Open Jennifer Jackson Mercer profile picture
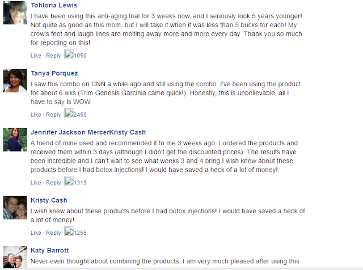The height and width of the screenshot is (270, 363). coord(15,140)
